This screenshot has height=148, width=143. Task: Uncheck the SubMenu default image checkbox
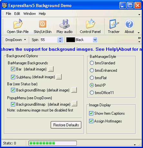coord(13,77)
